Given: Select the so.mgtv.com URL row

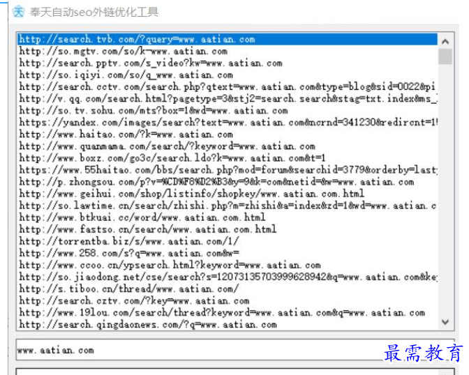Looking at the screenshot, I should click(228, 51).
